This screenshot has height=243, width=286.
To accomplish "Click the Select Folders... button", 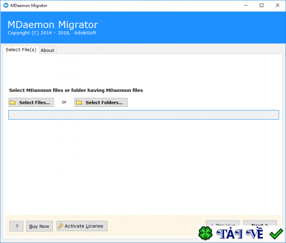I will pos(101,103).
